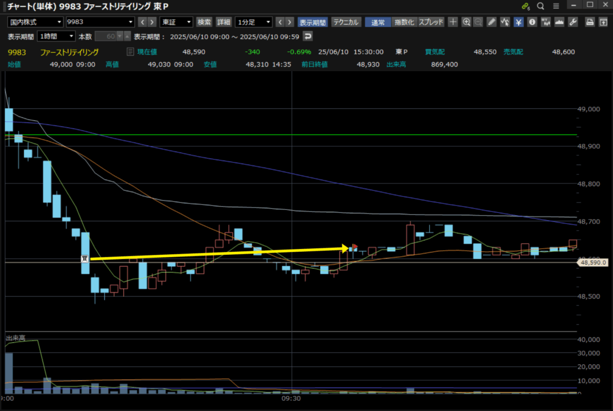Click the 詳細 details button
This screenshot has width=613, height=411.
click(224, 22)
